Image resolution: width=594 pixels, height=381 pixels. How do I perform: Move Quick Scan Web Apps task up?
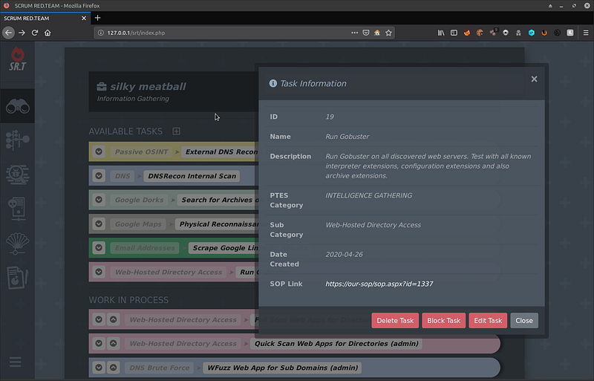[x=114, y=343]
